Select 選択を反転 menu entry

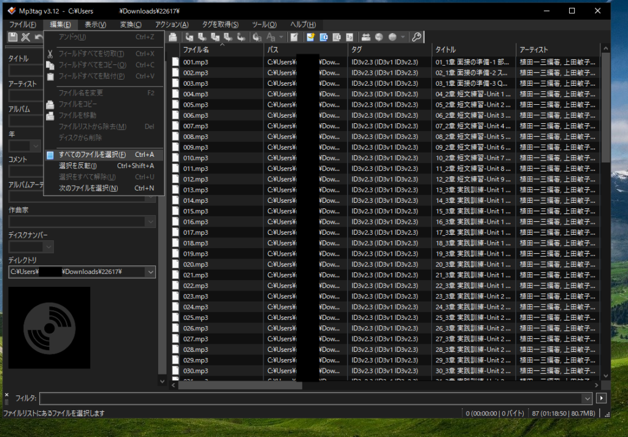[x=78, y=165]
